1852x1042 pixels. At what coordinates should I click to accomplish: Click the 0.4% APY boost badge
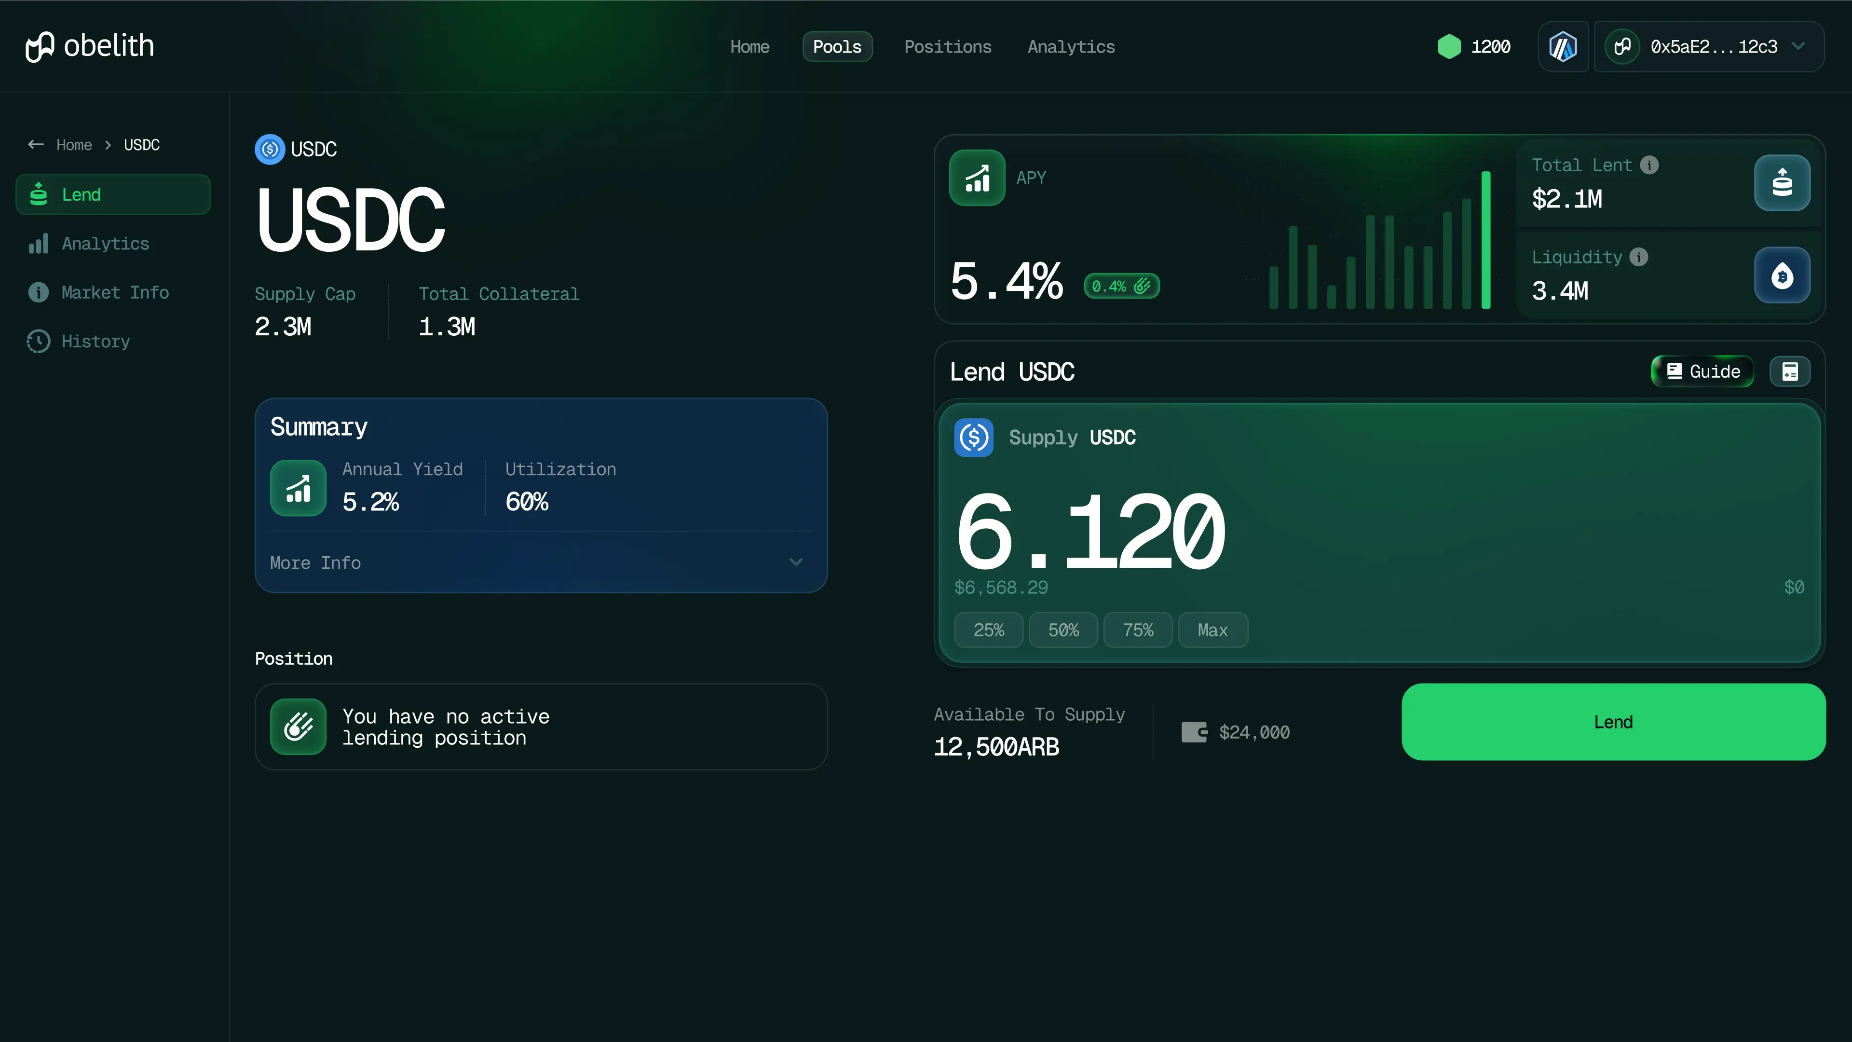[1121, 286]
